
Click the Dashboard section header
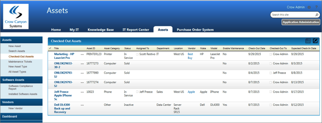pyautogui.click(x=21, y=116)
